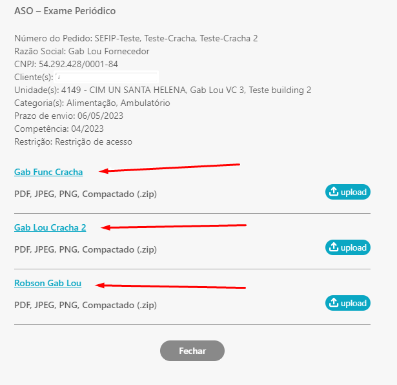
Task: Click the upload icon for Gab Func Cracha
Action: (x=348, y=192)
